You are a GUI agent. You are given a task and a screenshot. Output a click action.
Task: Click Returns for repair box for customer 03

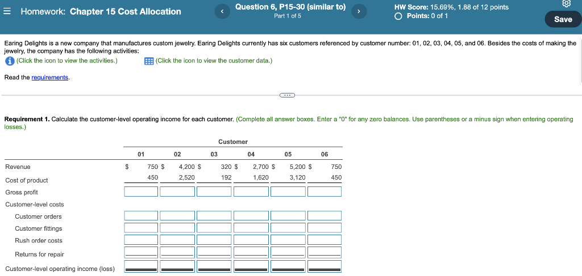point(214,253)
